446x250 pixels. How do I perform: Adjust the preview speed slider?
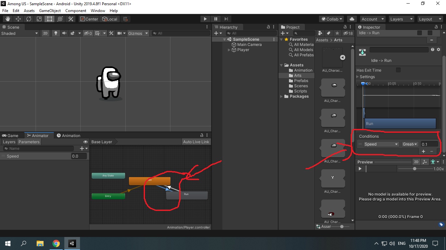coord(415,169)
